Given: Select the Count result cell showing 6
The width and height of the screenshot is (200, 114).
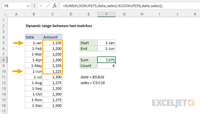Looking at the screenshot, I should point(106,66).
